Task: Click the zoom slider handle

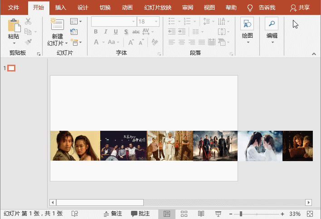Action: click(x=241, y=214)
